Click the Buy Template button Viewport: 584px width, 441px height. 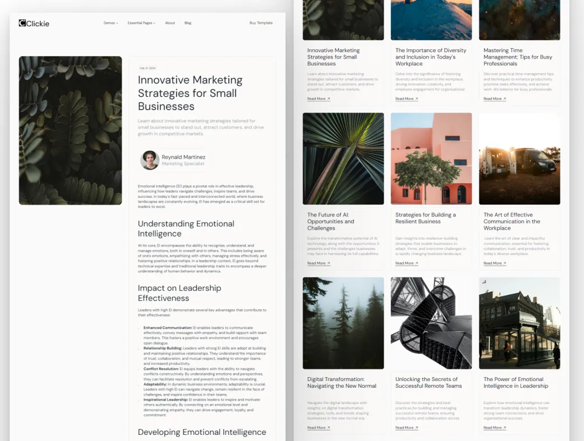tap(261, 23)
